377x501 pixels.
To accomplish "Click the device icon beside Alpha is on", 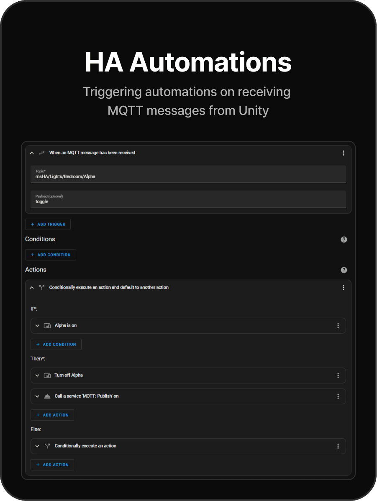I will [x=47, y=326].
